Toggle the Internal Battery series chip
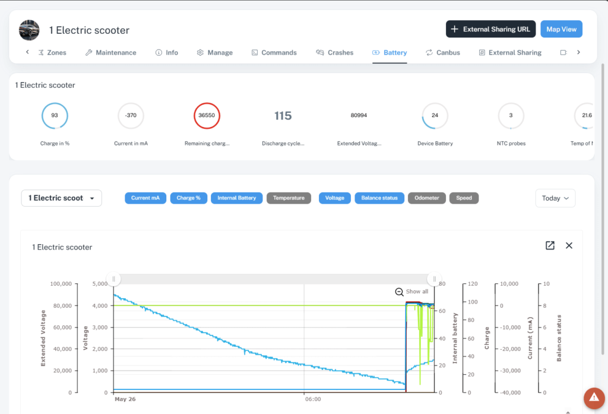Screen dimensions: 608x414 [x=236, y=198]
